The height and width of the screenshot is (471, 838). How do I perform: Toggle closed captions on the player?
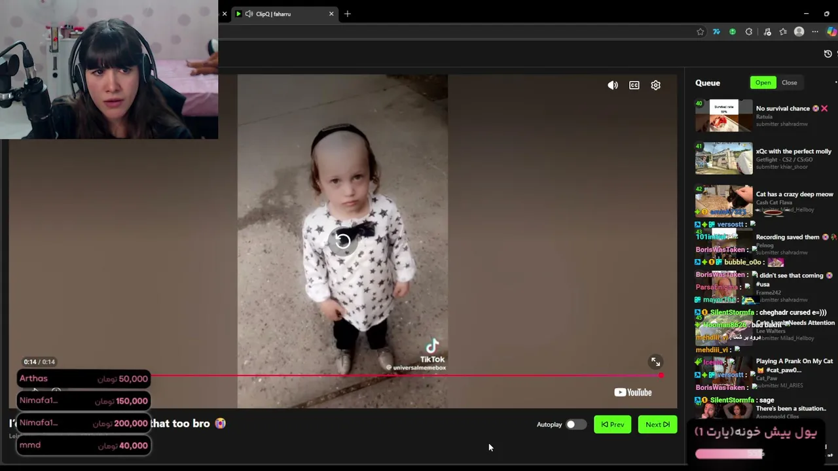point(634,85)
